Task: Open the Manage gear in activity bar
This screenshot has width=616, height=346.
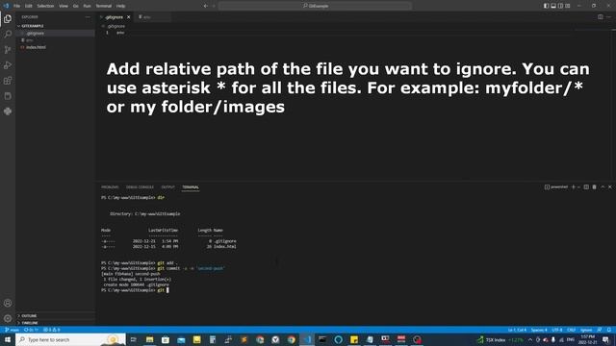Action: (8, 318)
